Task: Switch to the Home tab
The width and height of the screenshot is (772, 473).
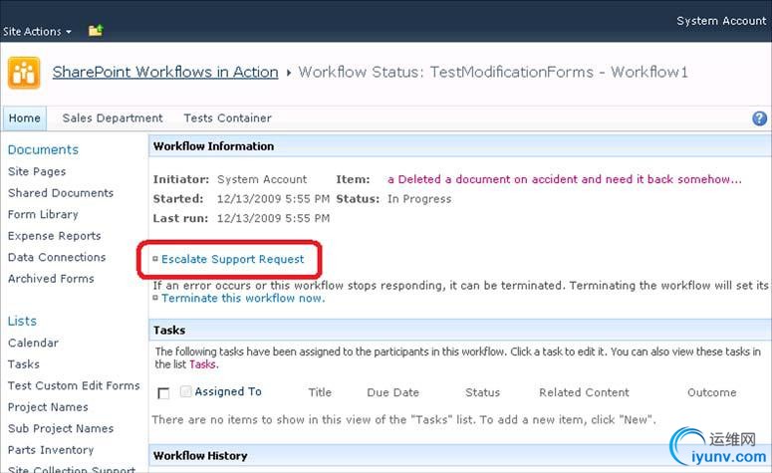Action: click(25, 118)
